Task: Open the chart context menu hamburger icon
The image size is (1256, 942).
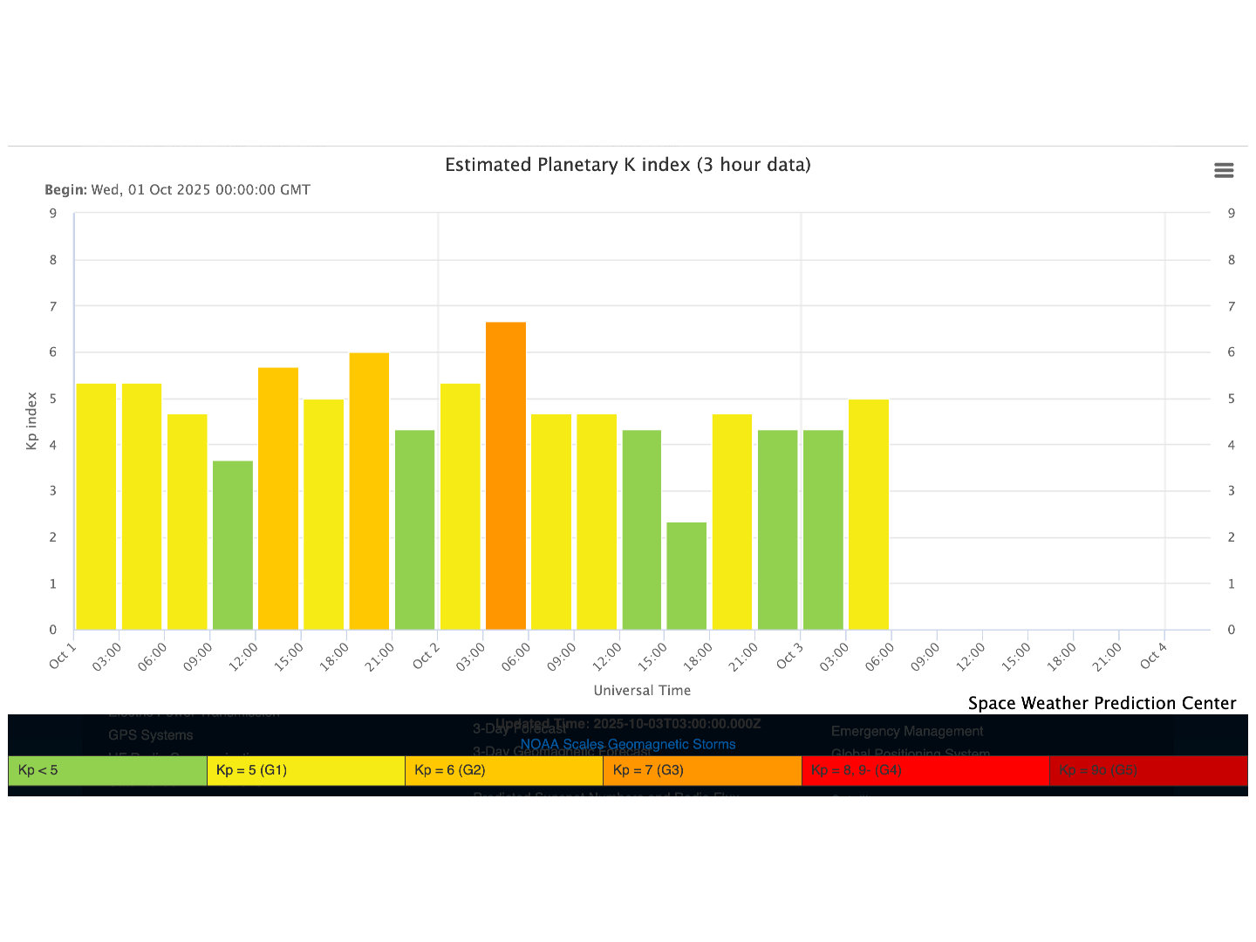Action: pyautogui.click(x=1224, y=171)
